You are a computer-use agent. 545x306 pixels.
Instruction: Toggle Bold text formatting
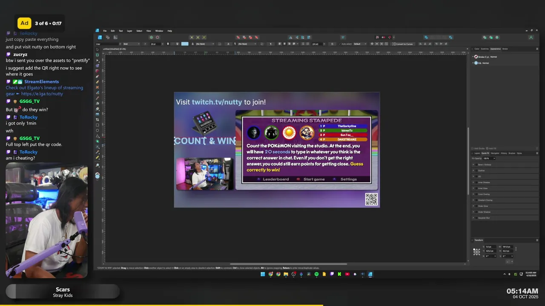(x=168, y=44)
